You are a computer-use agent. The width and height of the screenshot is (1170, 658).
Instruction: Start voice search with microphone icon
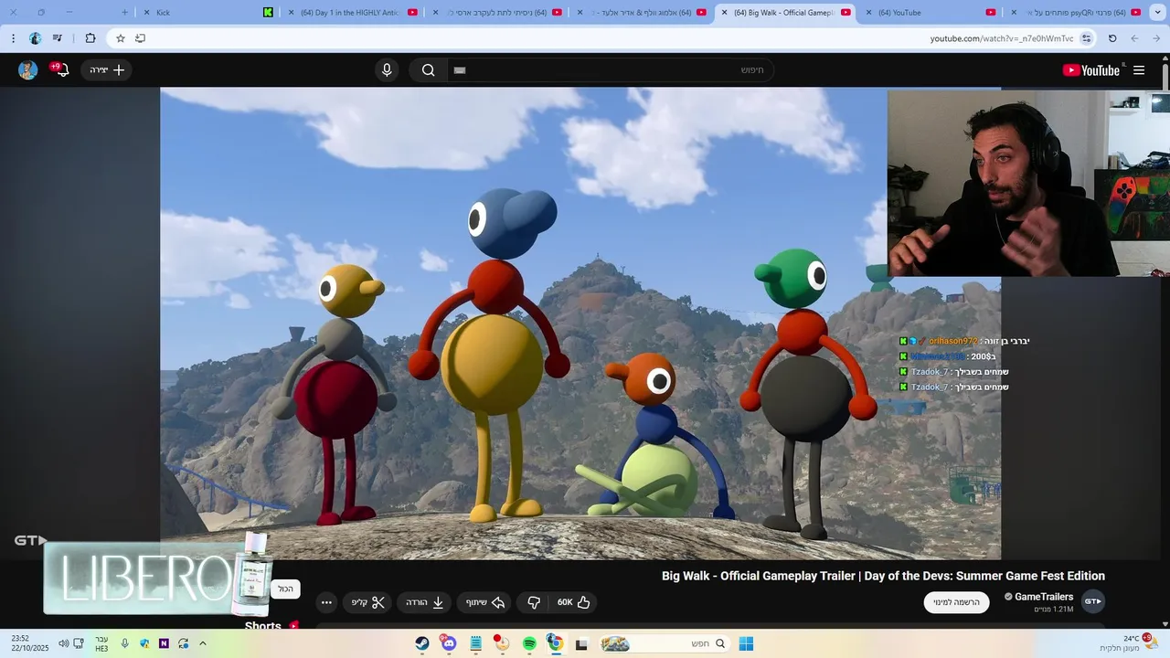(x=387, y=70)
